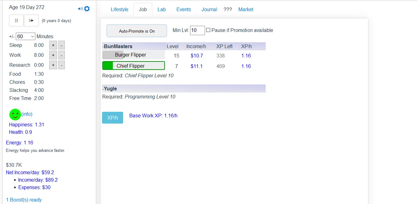Click Base Work XP: 1.16/h text
Image resolution: width=417 pixels, height=204 pixels.
[x=153, y=116]
